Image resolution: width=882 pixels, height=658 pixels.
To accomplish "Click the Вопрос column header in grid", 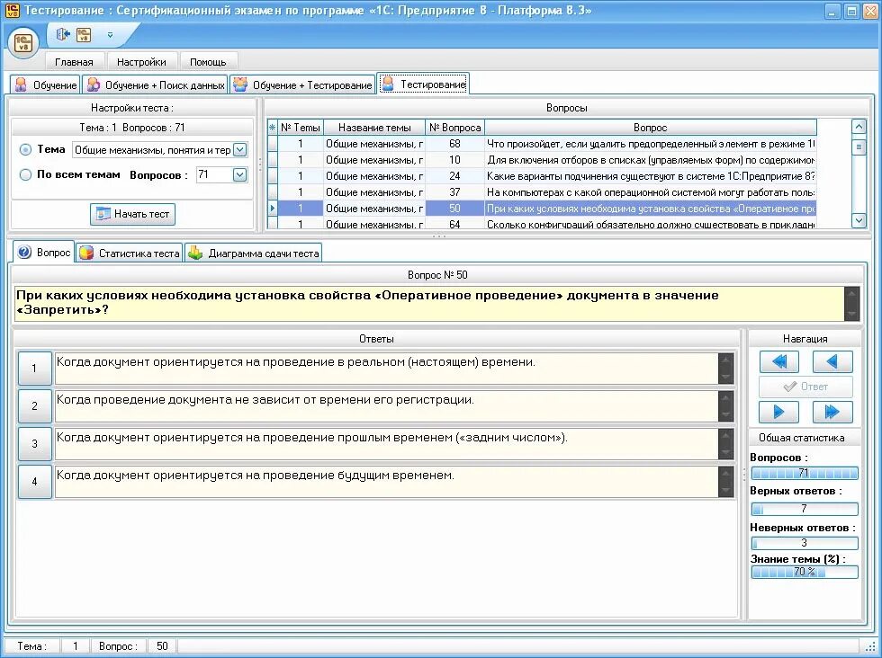I will tap(650, 128).
